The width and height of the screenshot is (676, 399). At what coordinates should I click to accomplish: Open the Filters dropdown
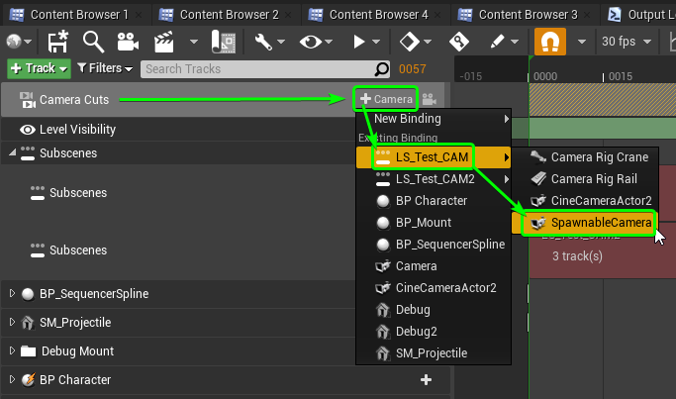coord(105,68)
